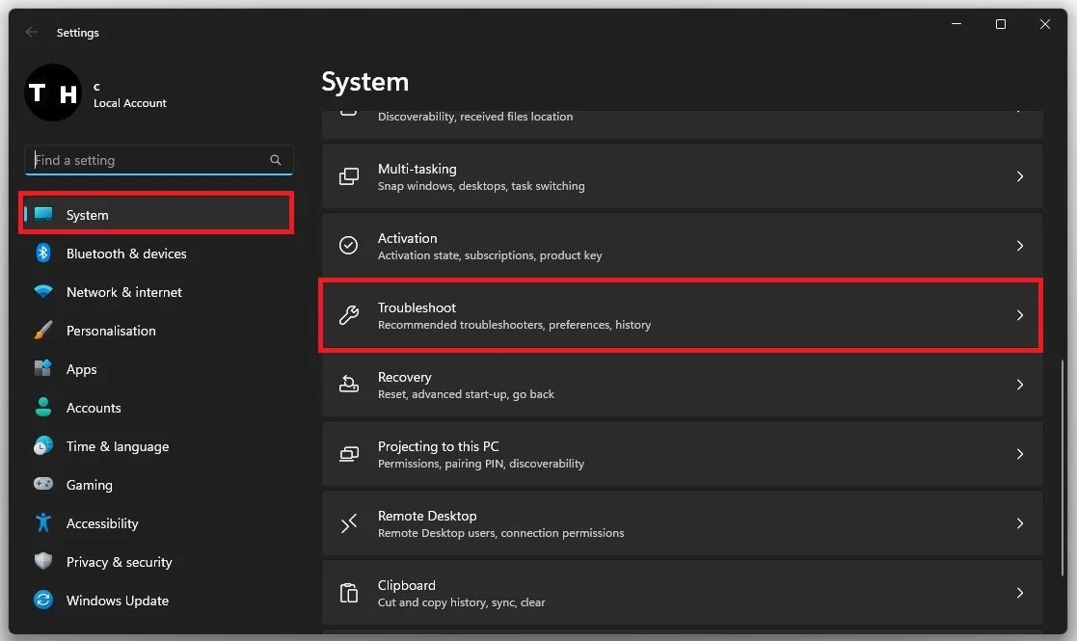Click the TH profile avatar
Image resolution: width=1077 pixels, height=641 pixels.
[x=53, y=93]
